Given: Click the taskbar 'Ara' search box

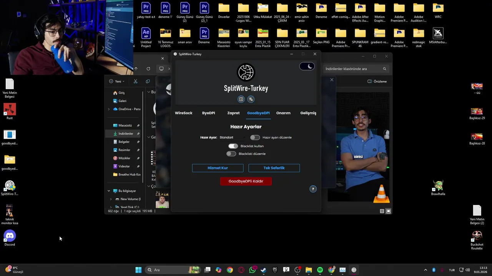Looking at the screenshot, I should click(x=173, y=270).
